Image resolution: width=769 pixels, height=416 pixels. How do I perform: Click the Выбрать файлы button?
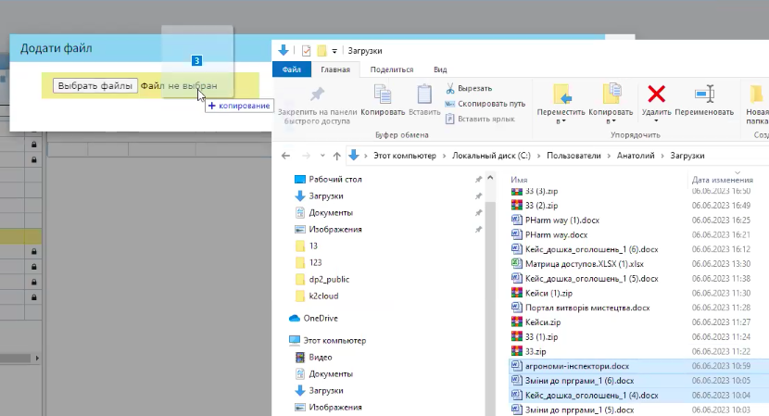[95, 86]
